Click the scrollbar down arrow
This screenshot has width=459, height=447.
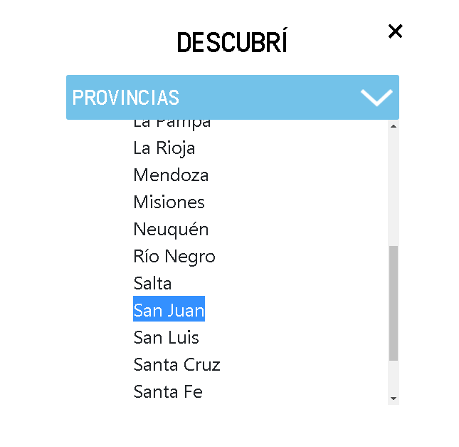click(394, 399)
